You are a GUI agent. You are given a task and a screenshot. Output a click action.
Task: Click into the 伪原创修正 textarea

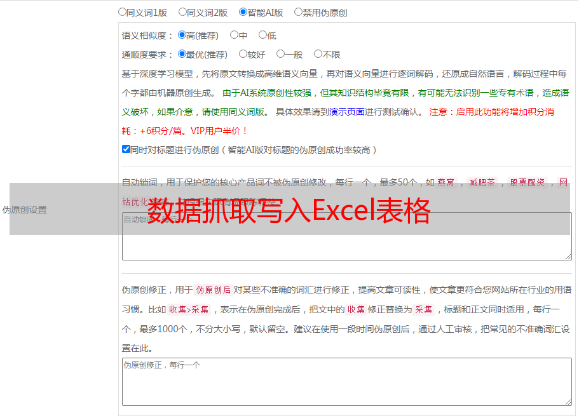coord(347,382)
